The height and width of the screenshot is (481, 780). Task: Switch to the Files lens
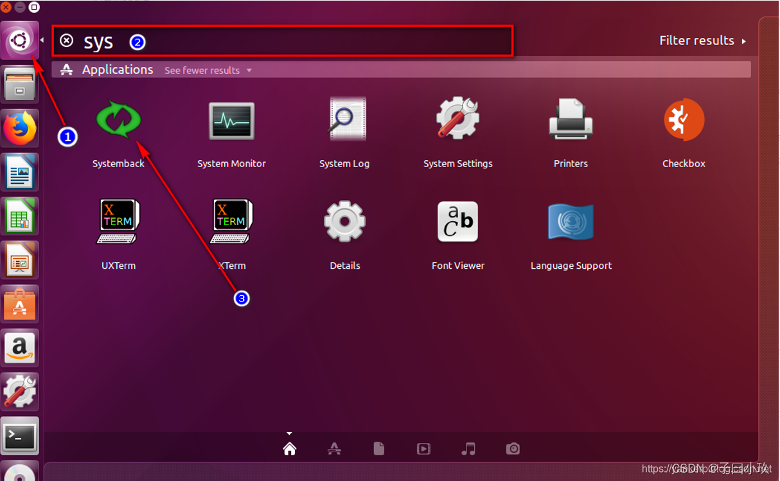[x=379, y=448]
